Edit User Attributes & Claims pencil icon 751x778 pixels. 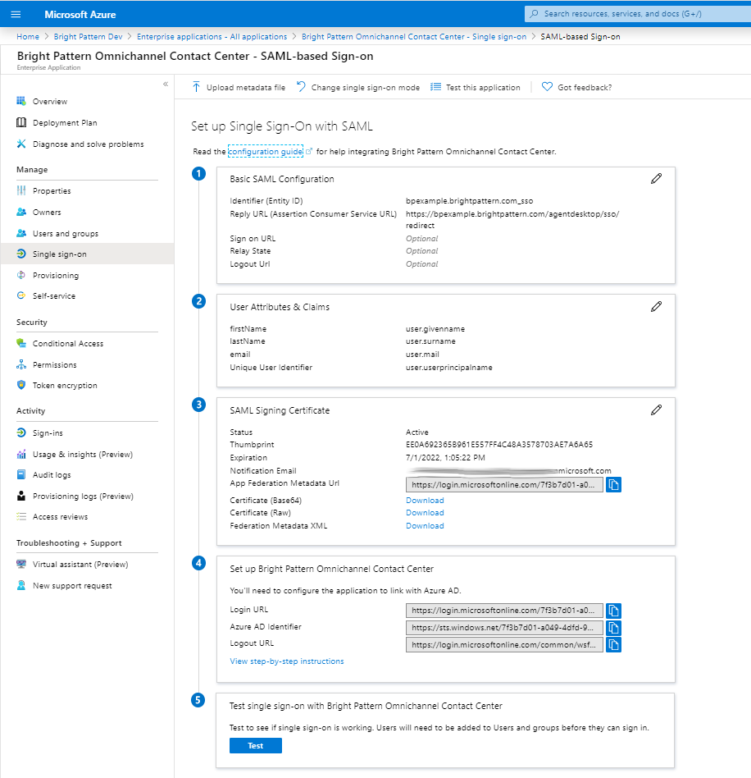tap(657, 307)
